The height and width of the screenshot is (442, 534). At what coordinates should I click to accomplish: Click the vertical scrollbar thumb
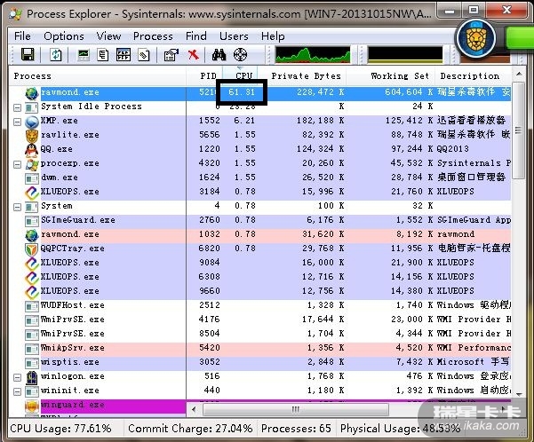click(519, 130)
